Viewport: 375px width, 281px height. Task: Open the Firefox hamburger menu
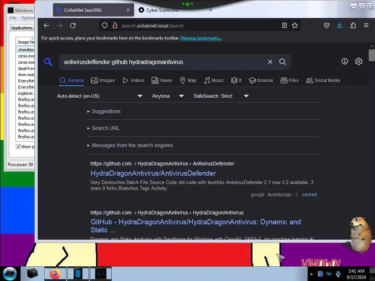tap(366, 25)
